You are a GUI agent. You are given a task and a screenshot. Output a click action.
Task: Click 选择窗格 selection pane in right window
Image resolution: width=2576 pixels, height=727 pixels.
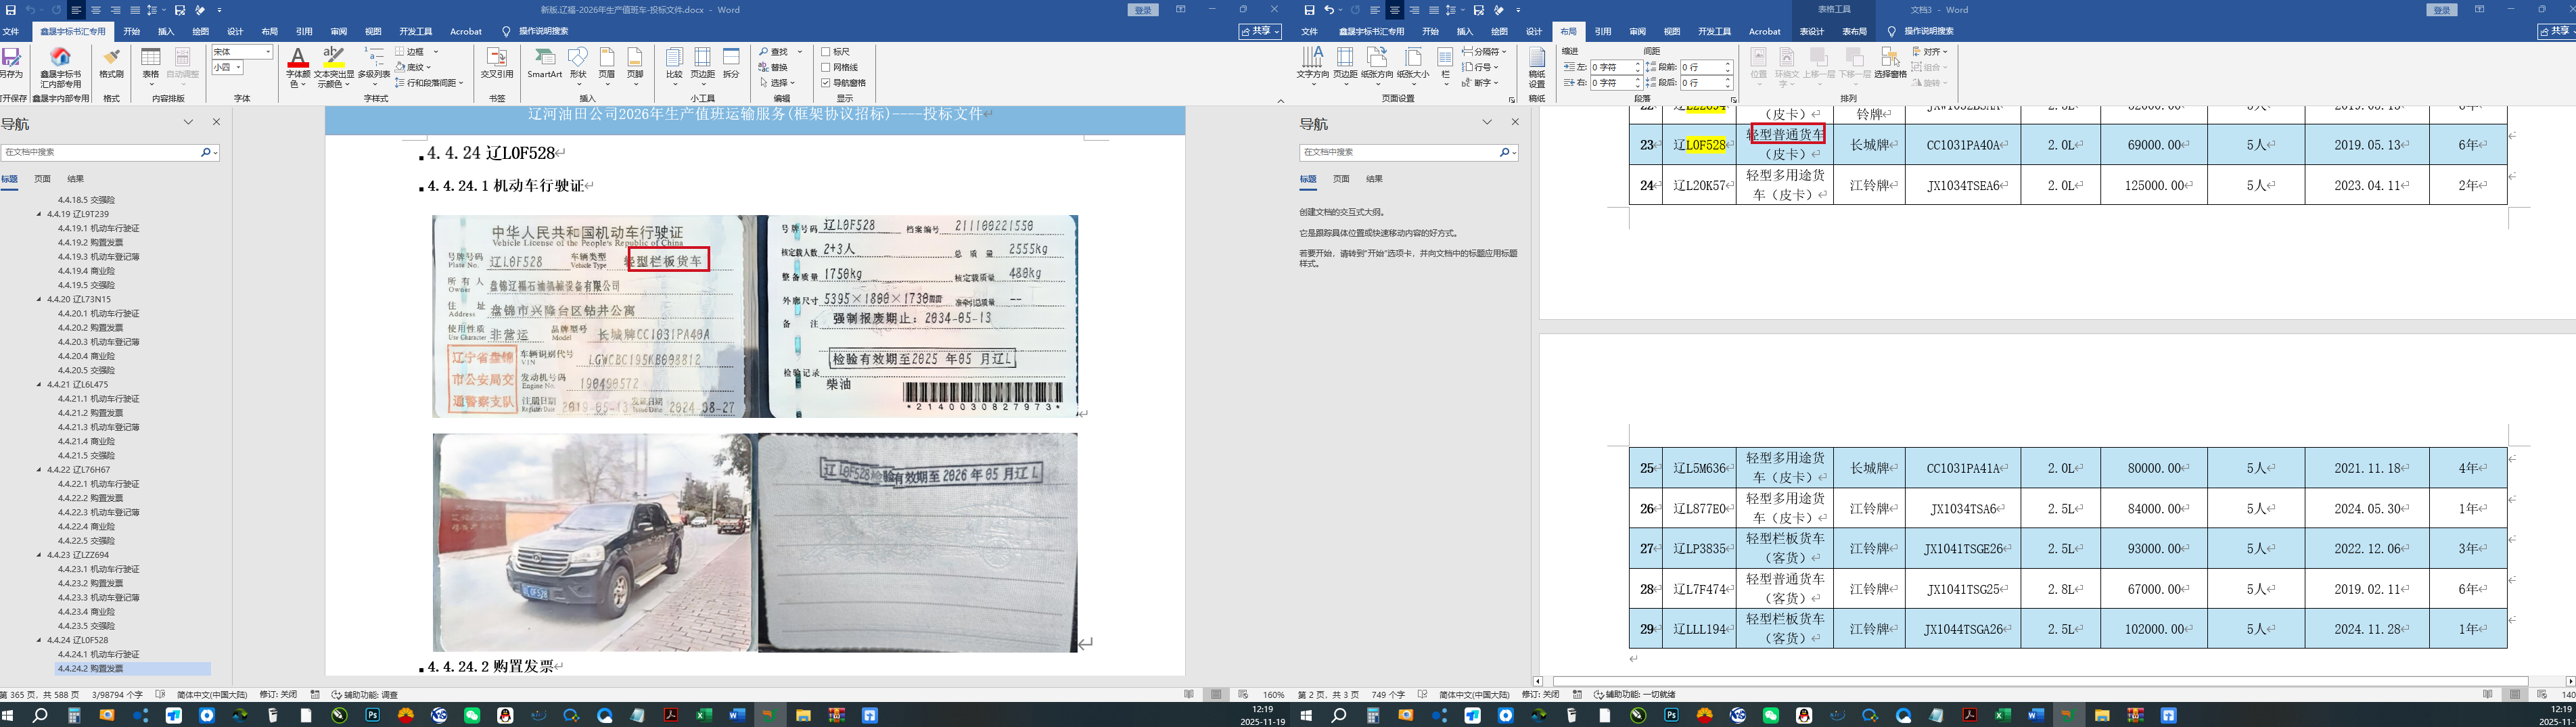pyautogui.click(x=1890, y=64)
